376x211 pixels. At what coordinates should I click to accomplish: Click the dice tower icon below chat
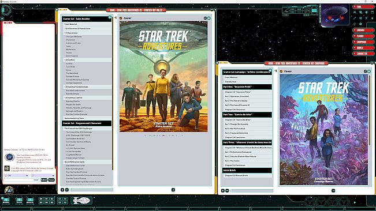9,191
